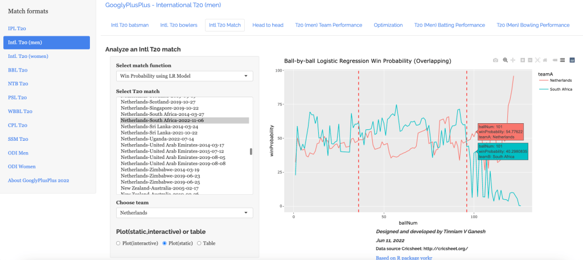Switch to the Head to head tab

pos(269,25)
